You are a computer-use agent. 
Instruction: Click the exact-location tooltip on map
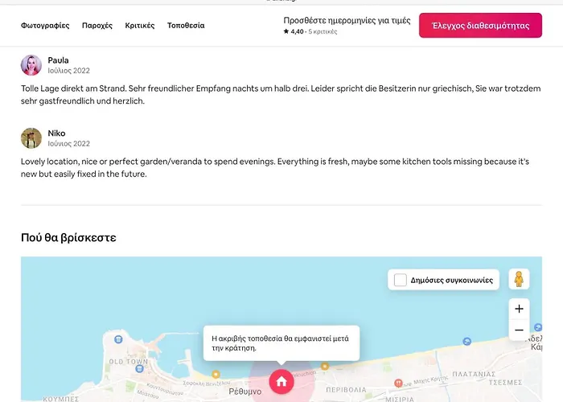(280, 343)
